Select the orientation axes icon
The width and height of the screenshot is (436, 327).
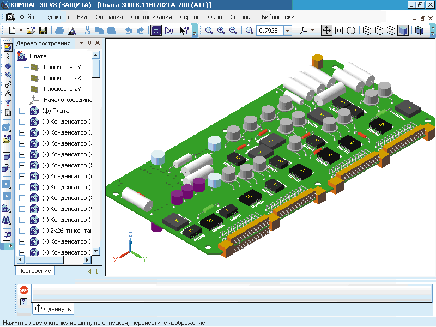point(303,31)
